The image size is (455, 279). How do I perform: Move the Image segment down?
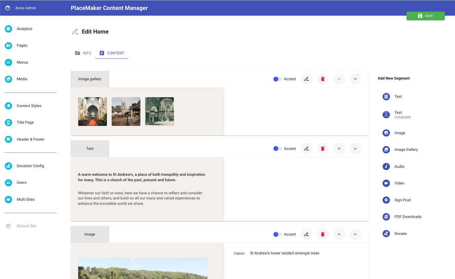(x=355, y=234)
